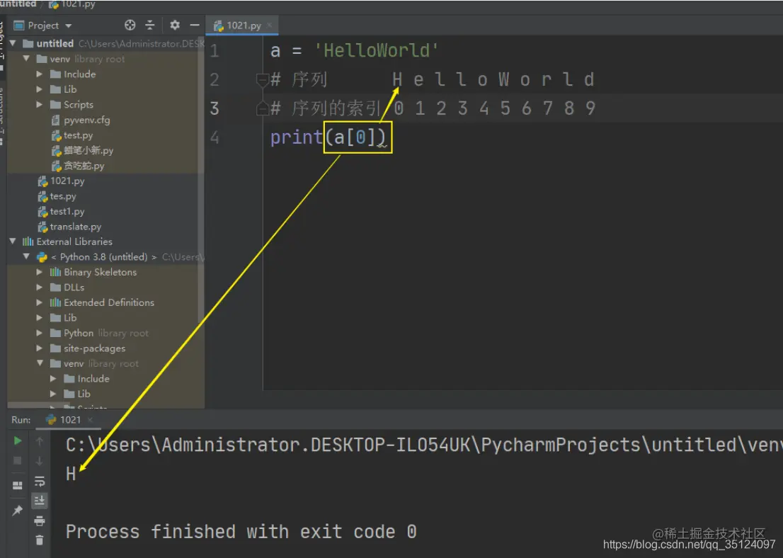Toggle soft-wrap in Run console
This screenshot has height=558, width=783.
[x=40, y=481]
